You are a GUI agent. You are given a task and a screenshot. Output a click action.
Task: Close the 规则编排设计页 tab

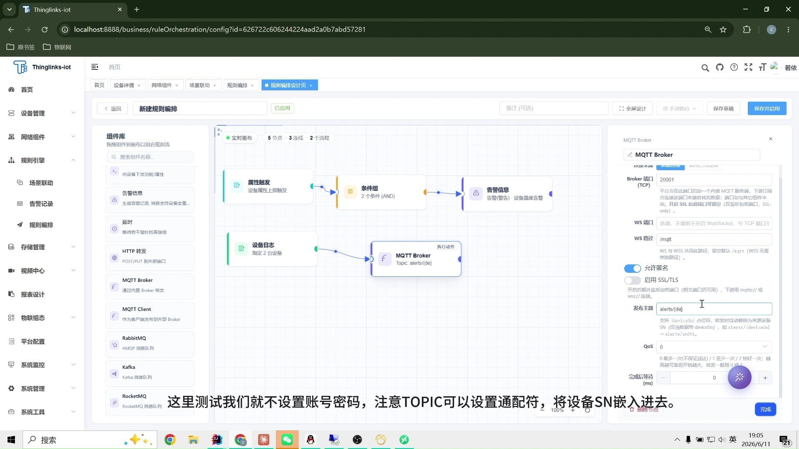click(x=311, y=85)
